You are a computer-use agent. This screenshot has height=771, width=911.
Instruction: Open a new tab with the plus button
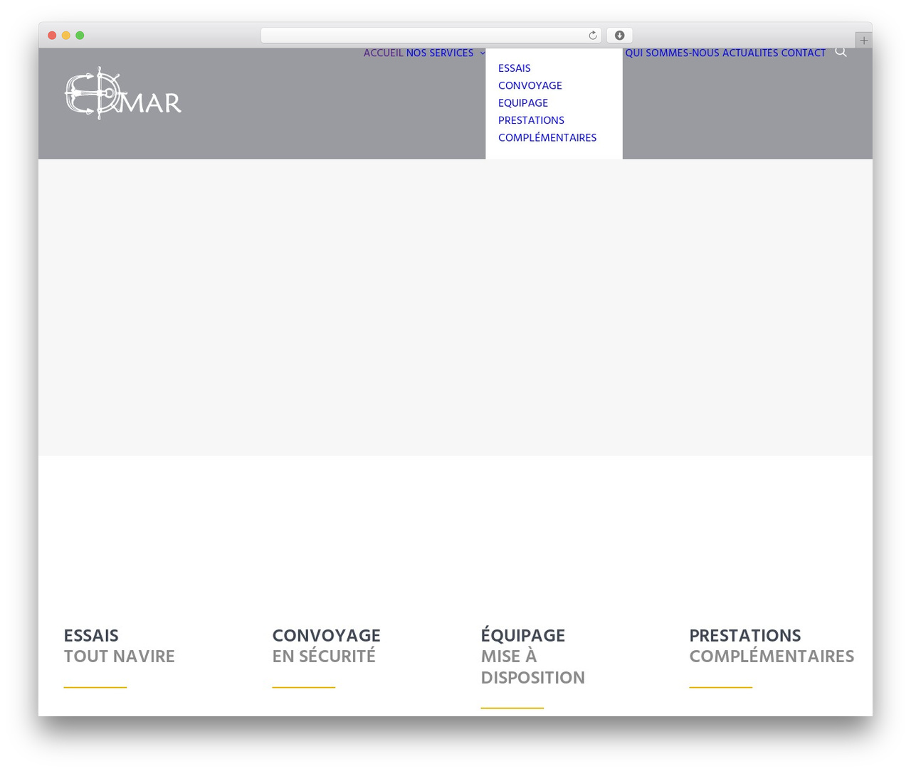tap(863, 41)
